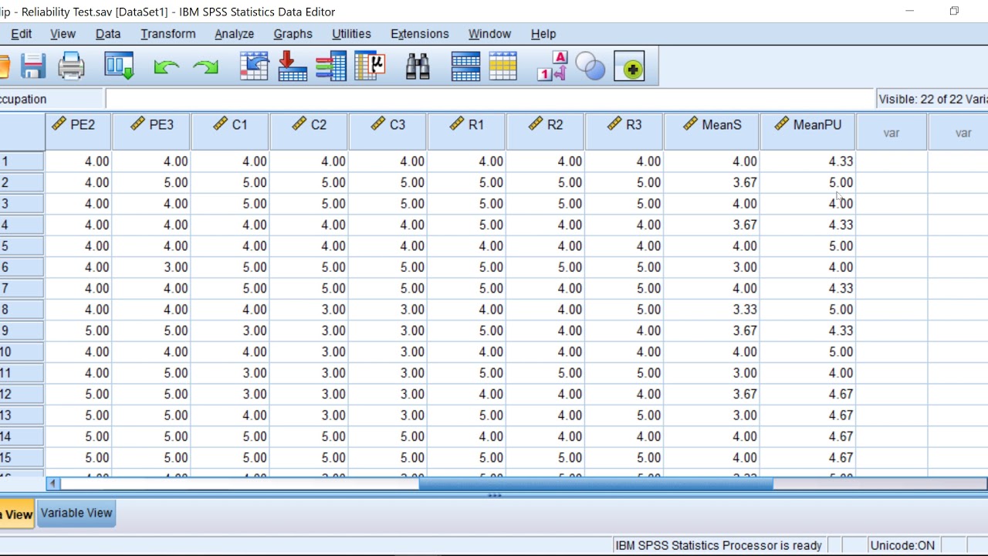Viewport: 988px width, 556px height.
Task: Open the Edit menu
Action: coord(21,34)
